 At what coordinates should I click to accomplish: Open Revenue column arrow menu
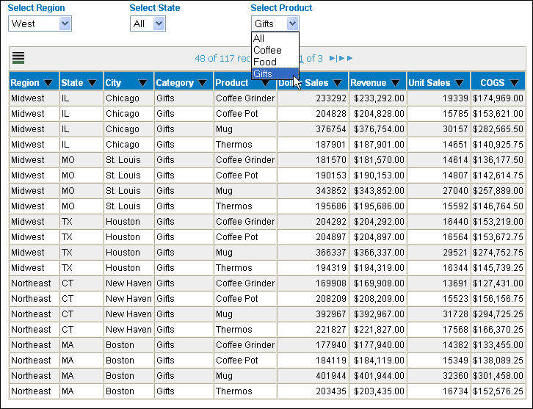(395, 83)
